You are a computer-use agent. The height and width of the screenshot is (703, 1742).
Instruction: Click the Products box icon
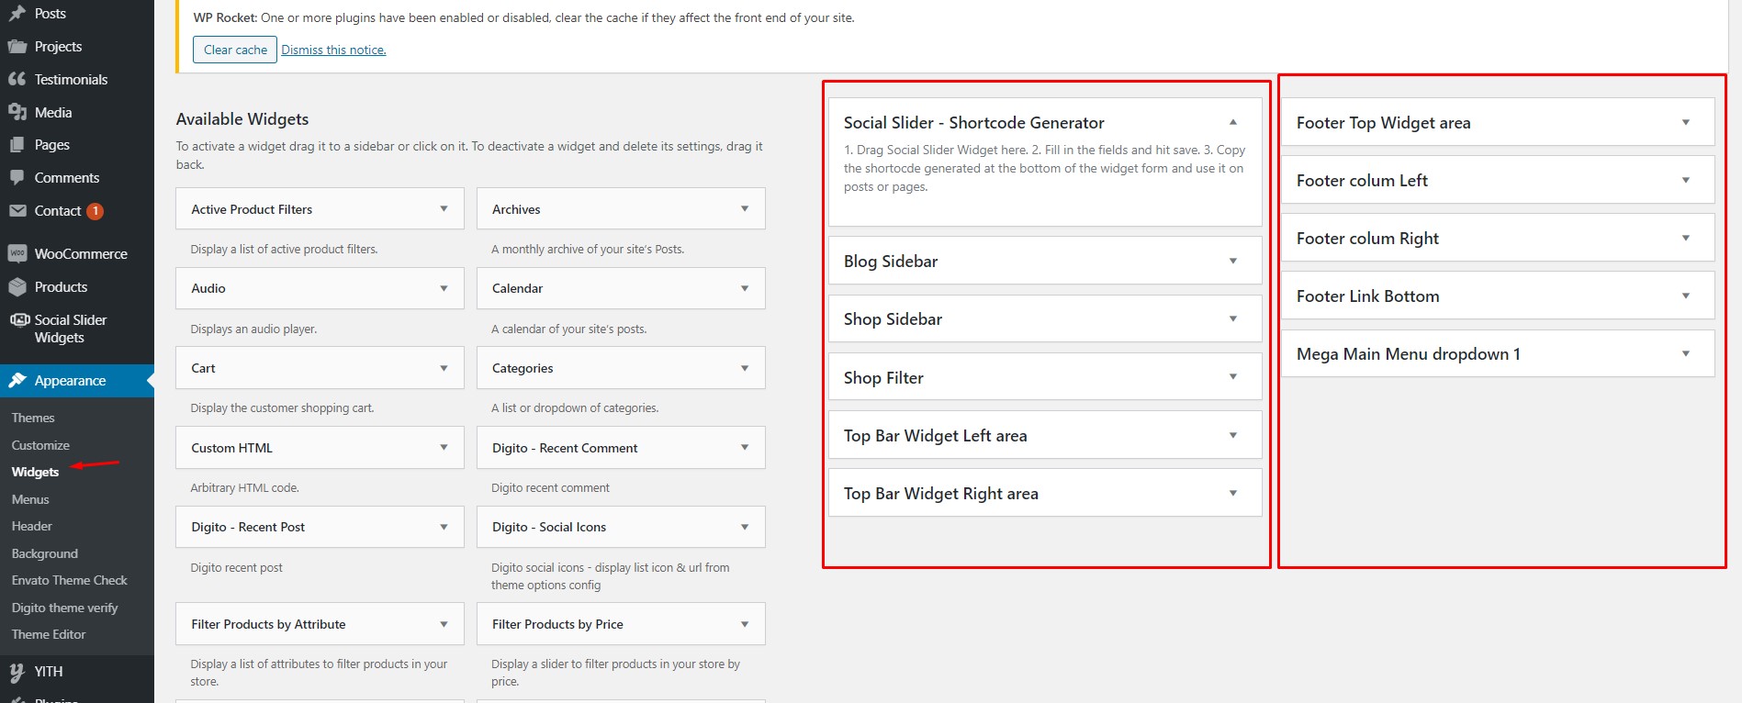click(17, 287)
